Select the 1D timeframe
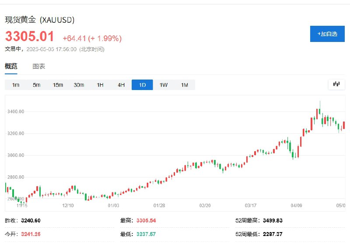This screenshot has height=243, width=350. [142, 85]
